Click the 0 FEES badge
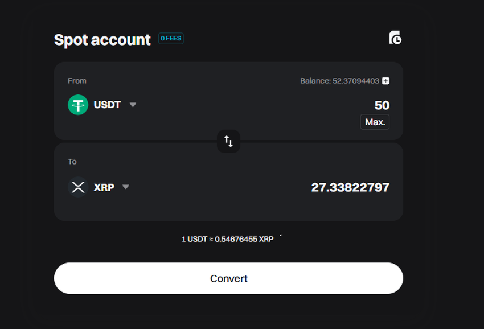The image size is (484, 329). coord(171,39)
